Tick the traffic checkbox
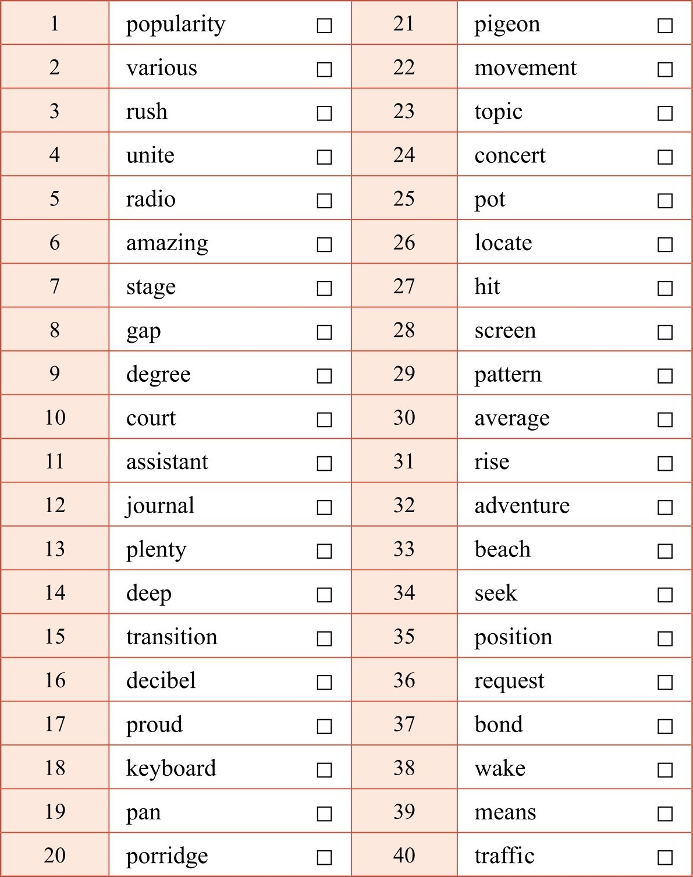 pyautogui.click(x=665, y=857)
